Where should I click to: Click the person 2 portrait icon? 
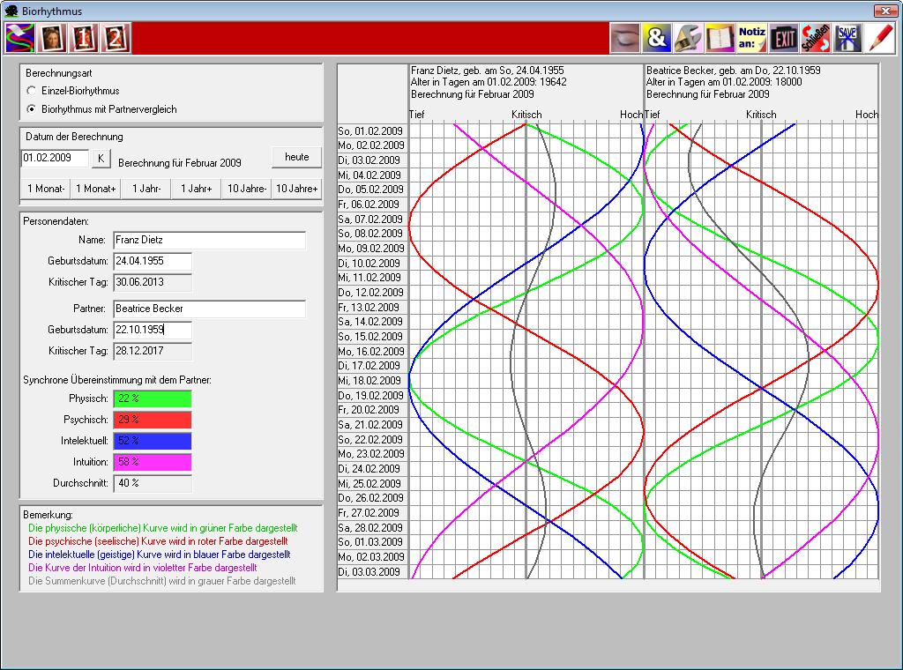[116, 38]
